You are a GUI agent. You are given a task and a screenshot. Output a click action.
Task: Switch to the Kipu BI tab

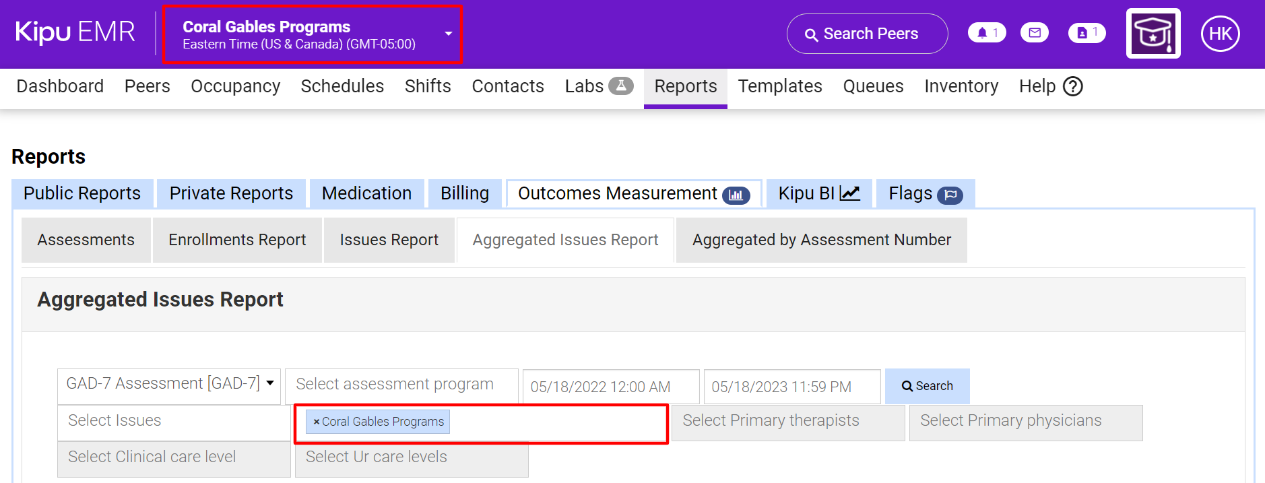[x=818, y=194]
